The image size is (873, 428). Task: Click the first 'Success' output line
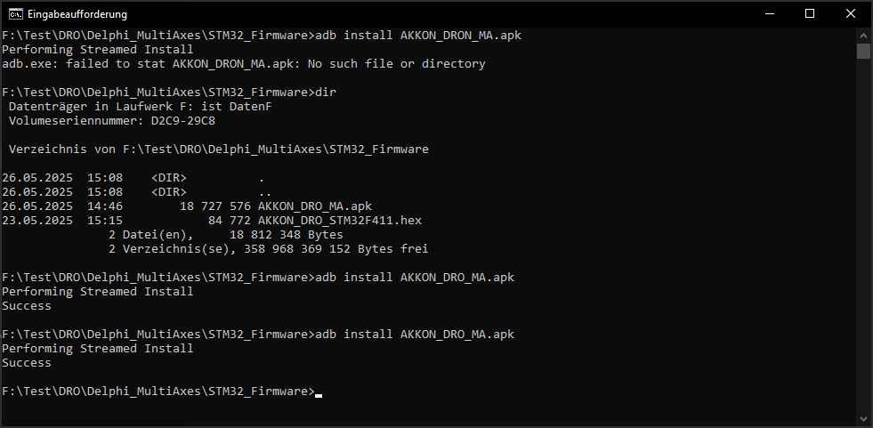[x=27, y=305]
